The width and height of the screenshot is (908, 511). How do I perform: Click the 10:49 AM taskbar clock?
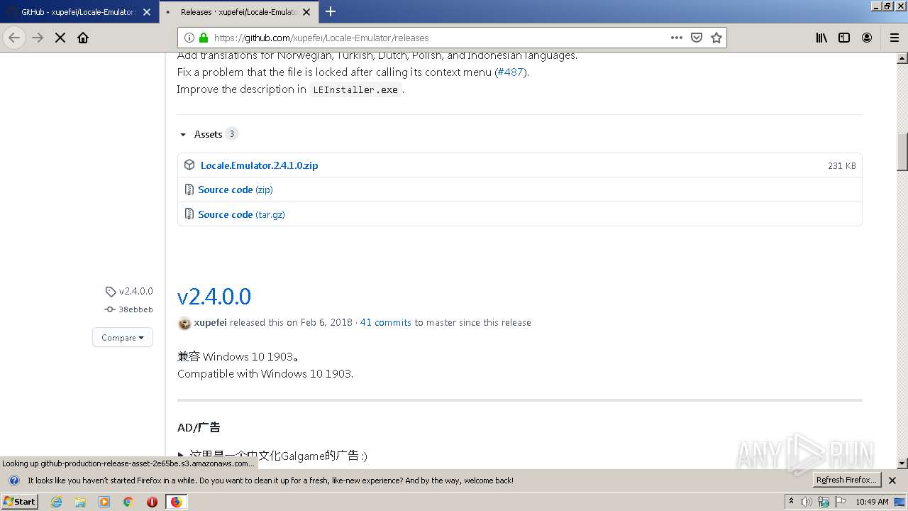point(872,502)
